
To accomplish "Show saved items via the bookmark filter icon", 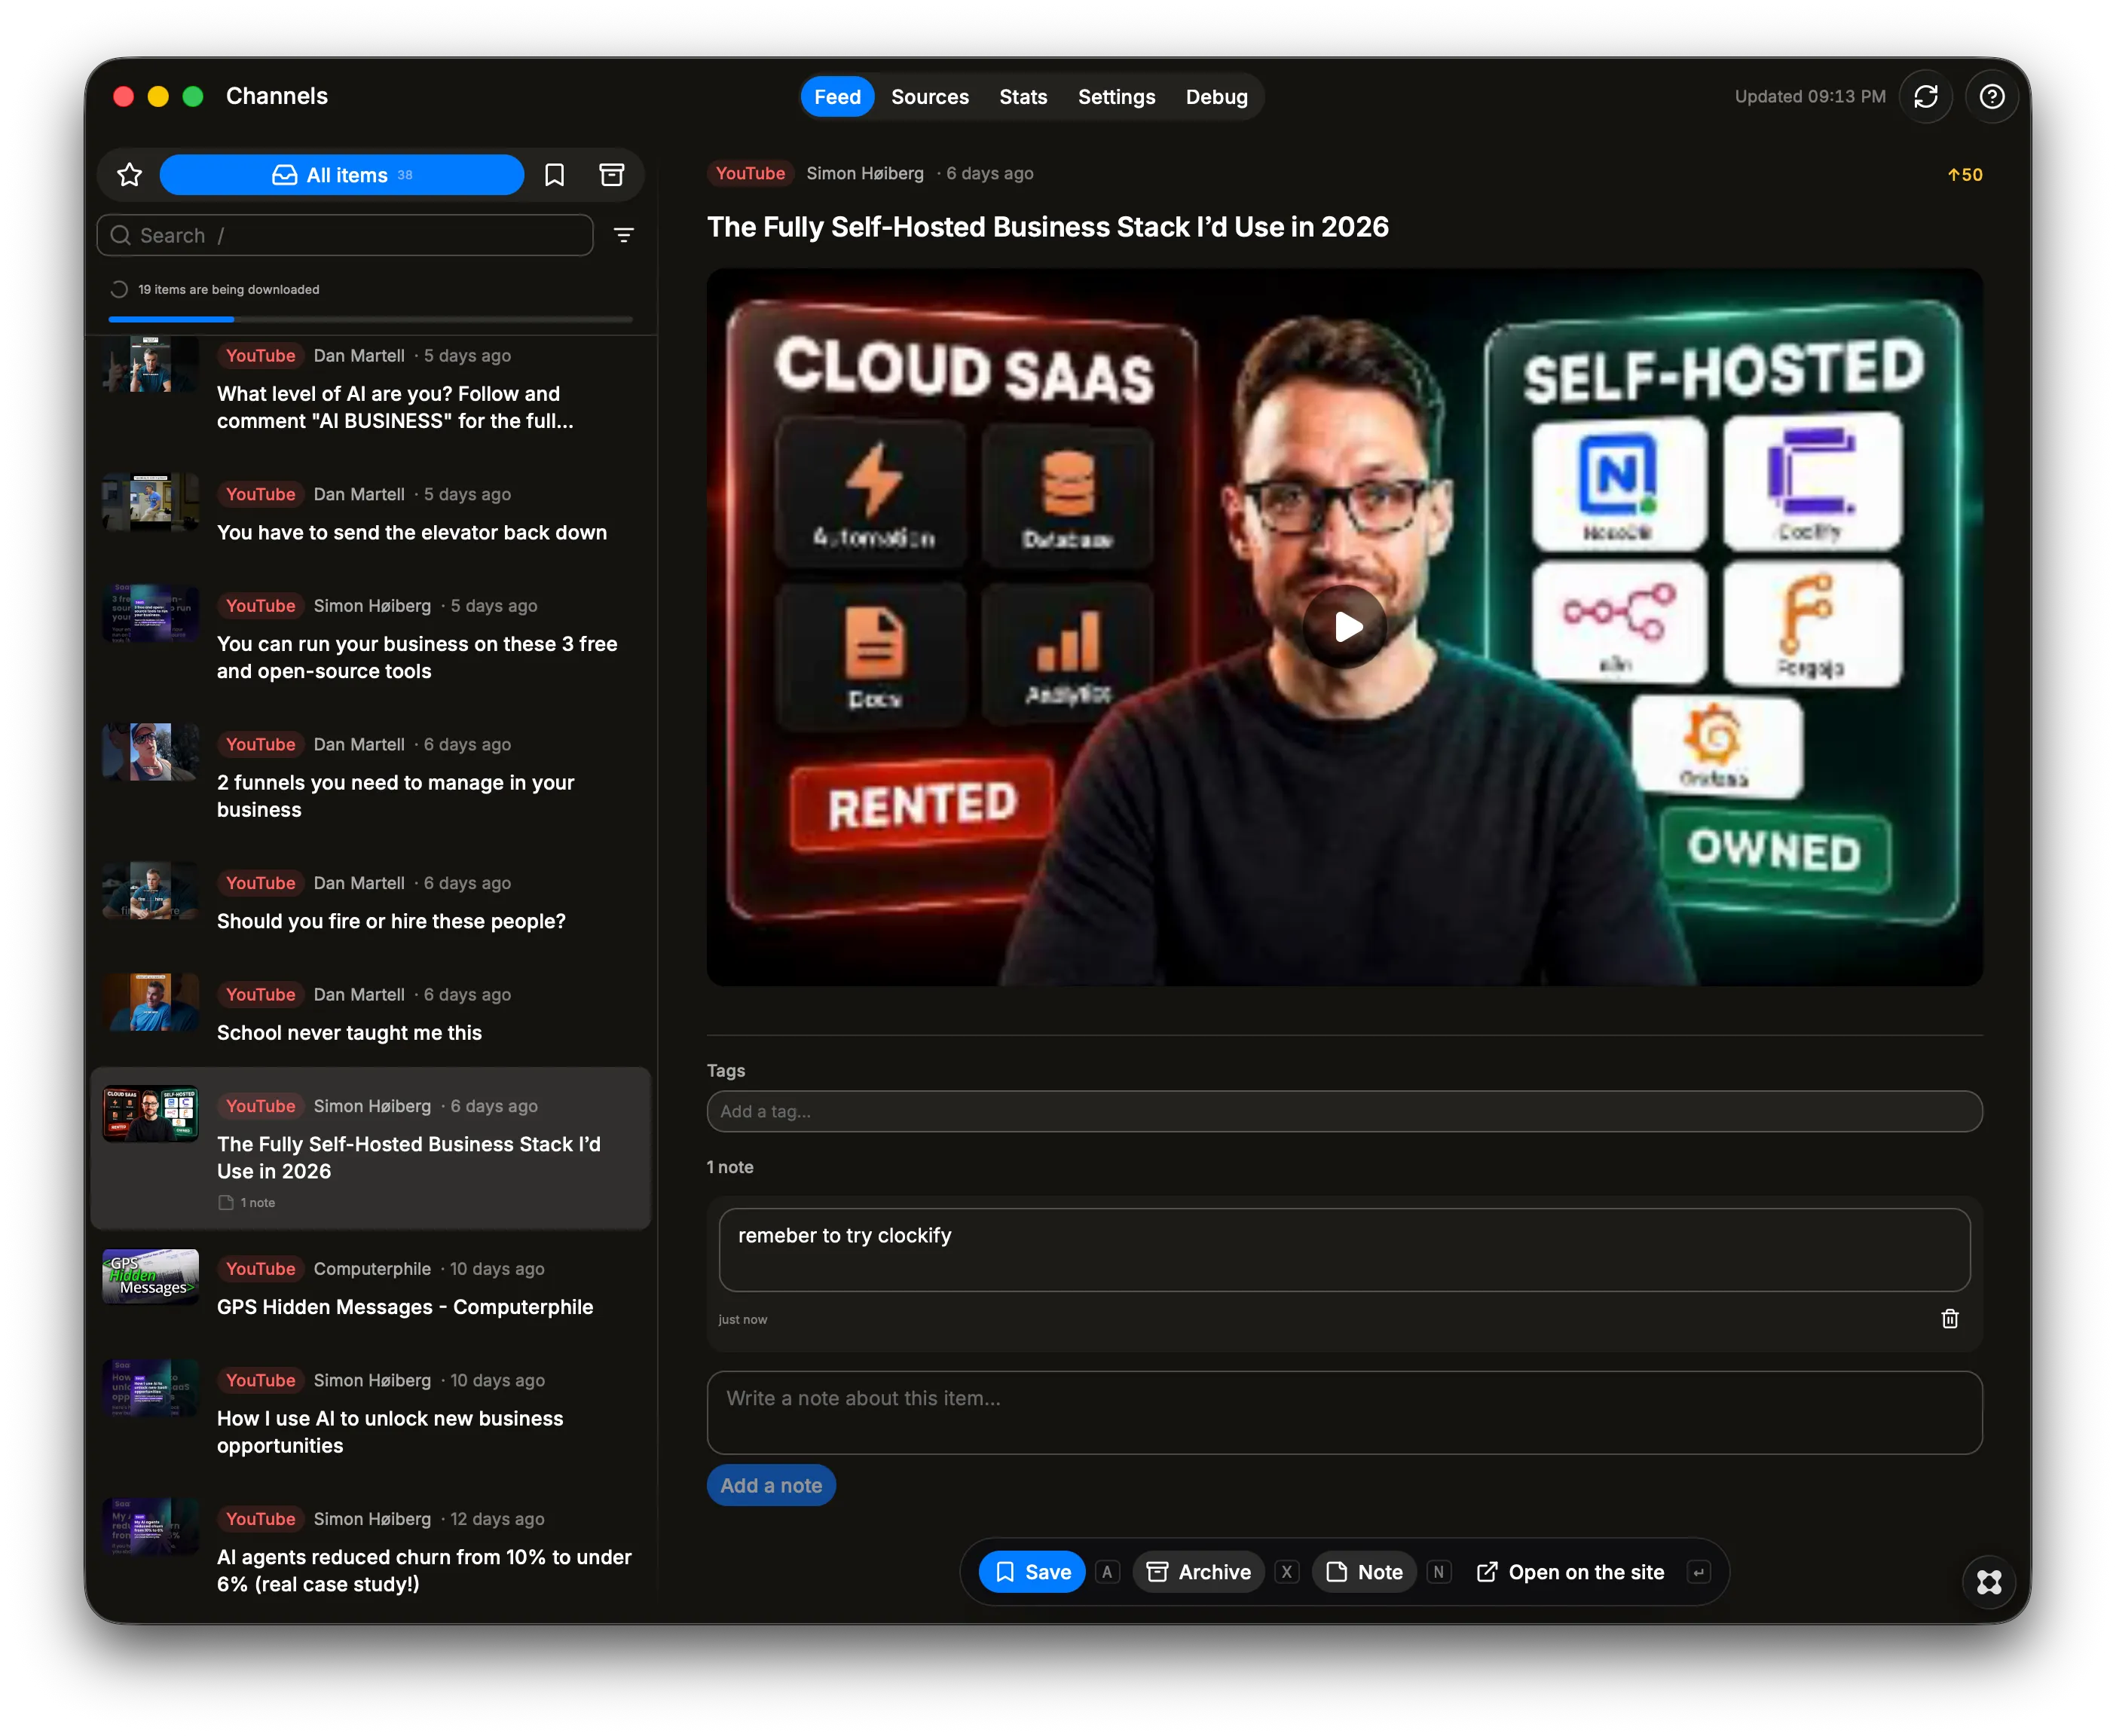I will (x=555, y=176).
